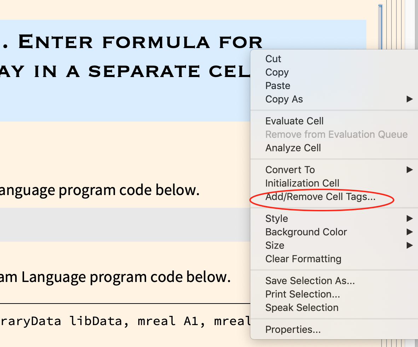Choose Paste in the context menu
418x347 pixels.
tap(278, 86)
